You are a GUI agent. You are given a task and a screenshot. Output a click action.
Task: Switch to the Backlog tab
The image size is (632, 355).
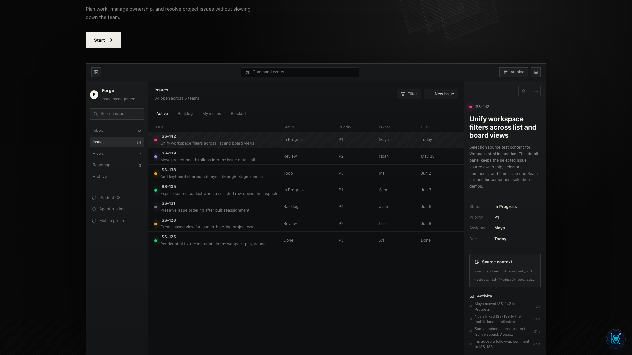pyautogui.click(x=185, y=114)
